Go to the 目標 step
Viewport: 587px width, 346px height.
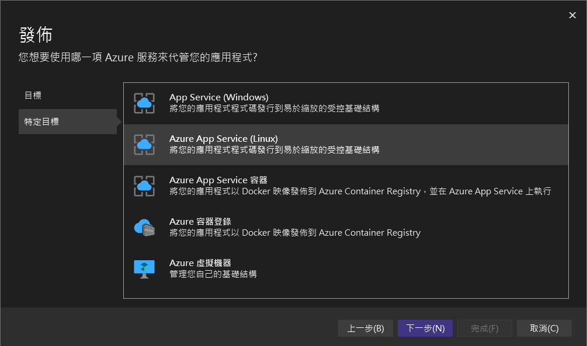pos(33,95)
